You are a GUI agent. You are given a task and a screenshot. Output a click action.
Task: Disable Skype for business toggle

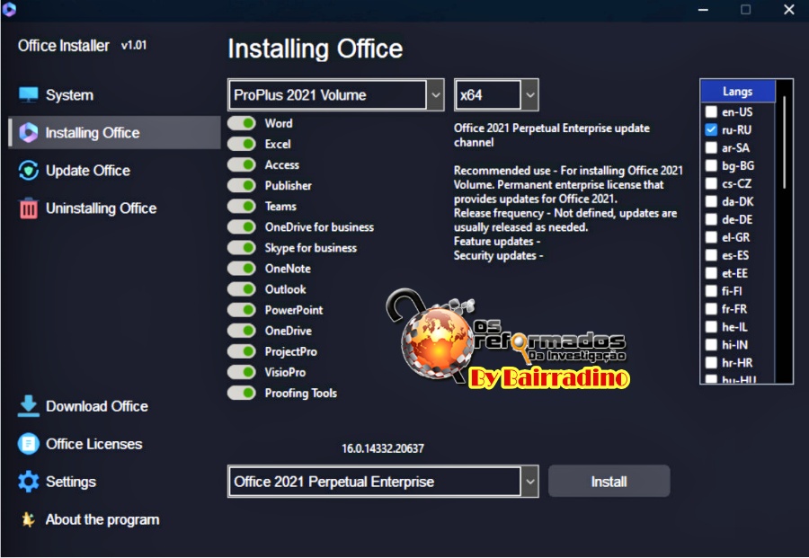coord(242,247)
